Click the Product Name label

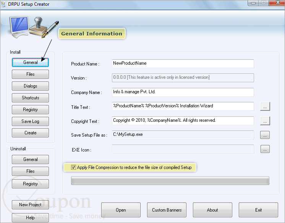point(85,64)
